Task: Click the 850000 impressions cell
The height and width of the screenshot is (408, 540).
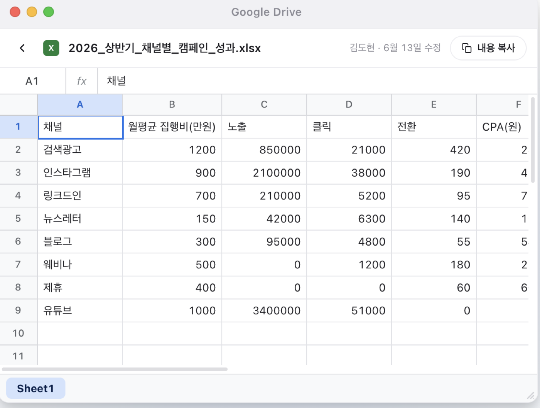Action: coord(264,150)
